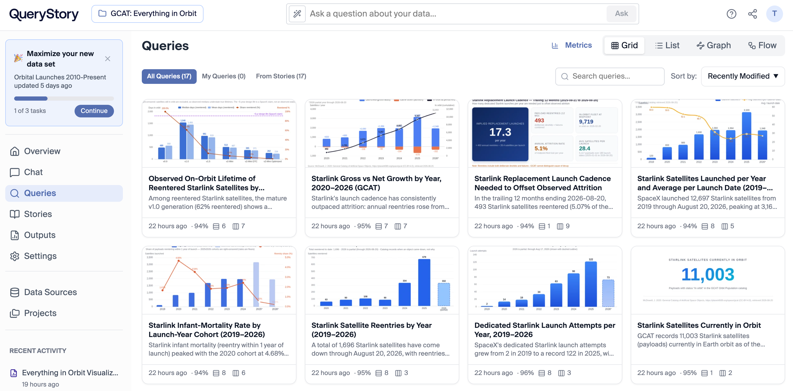Focus the Ask a question about your data field
Screen dimensions: 793x391
456,14
